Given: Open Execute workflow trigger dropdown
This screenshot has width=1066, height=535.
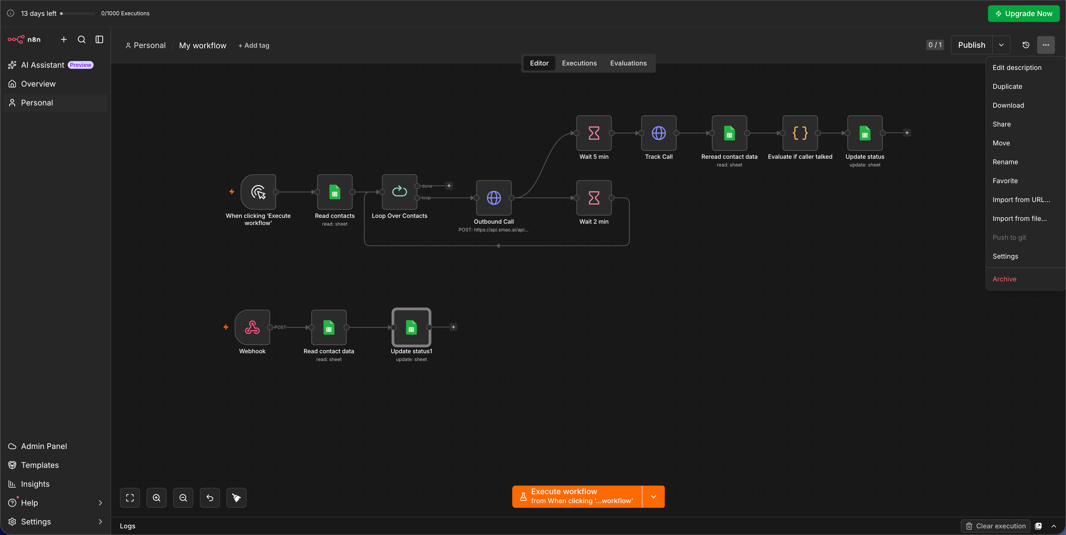Looking at the screenshot, I should pos(653,496).
